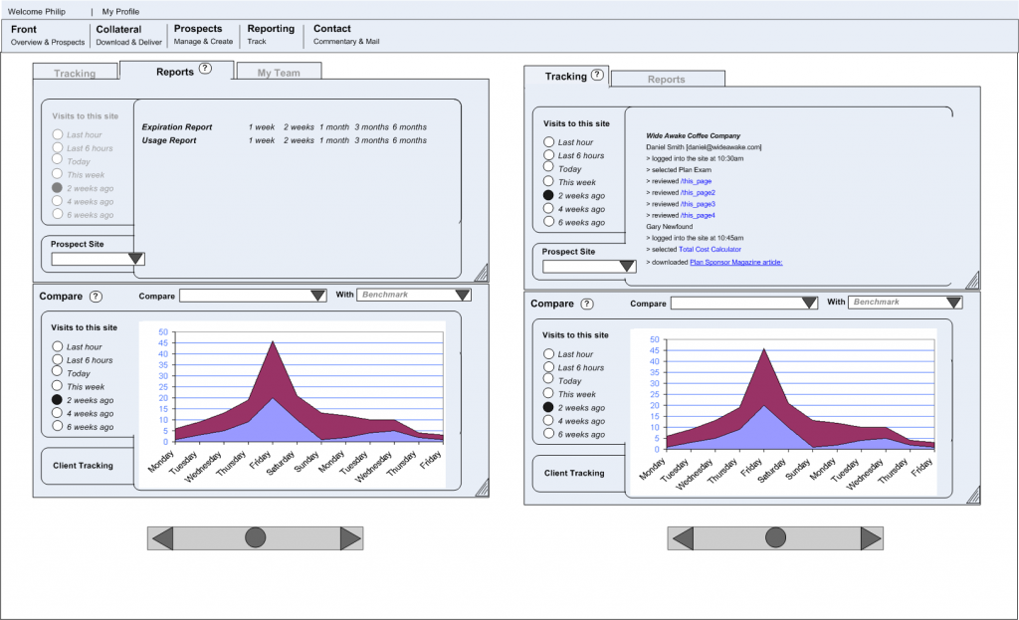This screenshot has height=620, width=1019.
Task: Open the left Compare dropdown list
Action: pos(317,296)
